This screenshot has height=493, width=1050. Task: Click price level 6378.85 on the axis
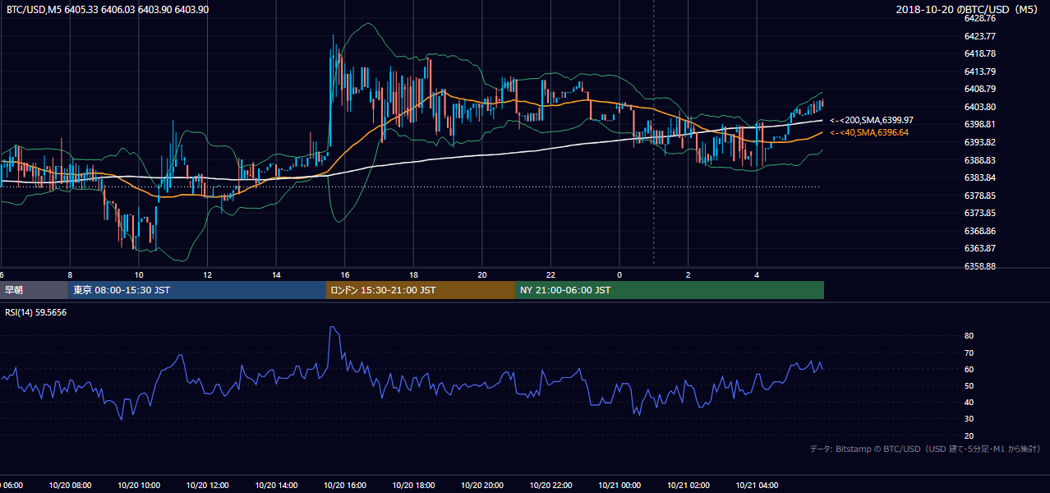click(x=980, y=196)
